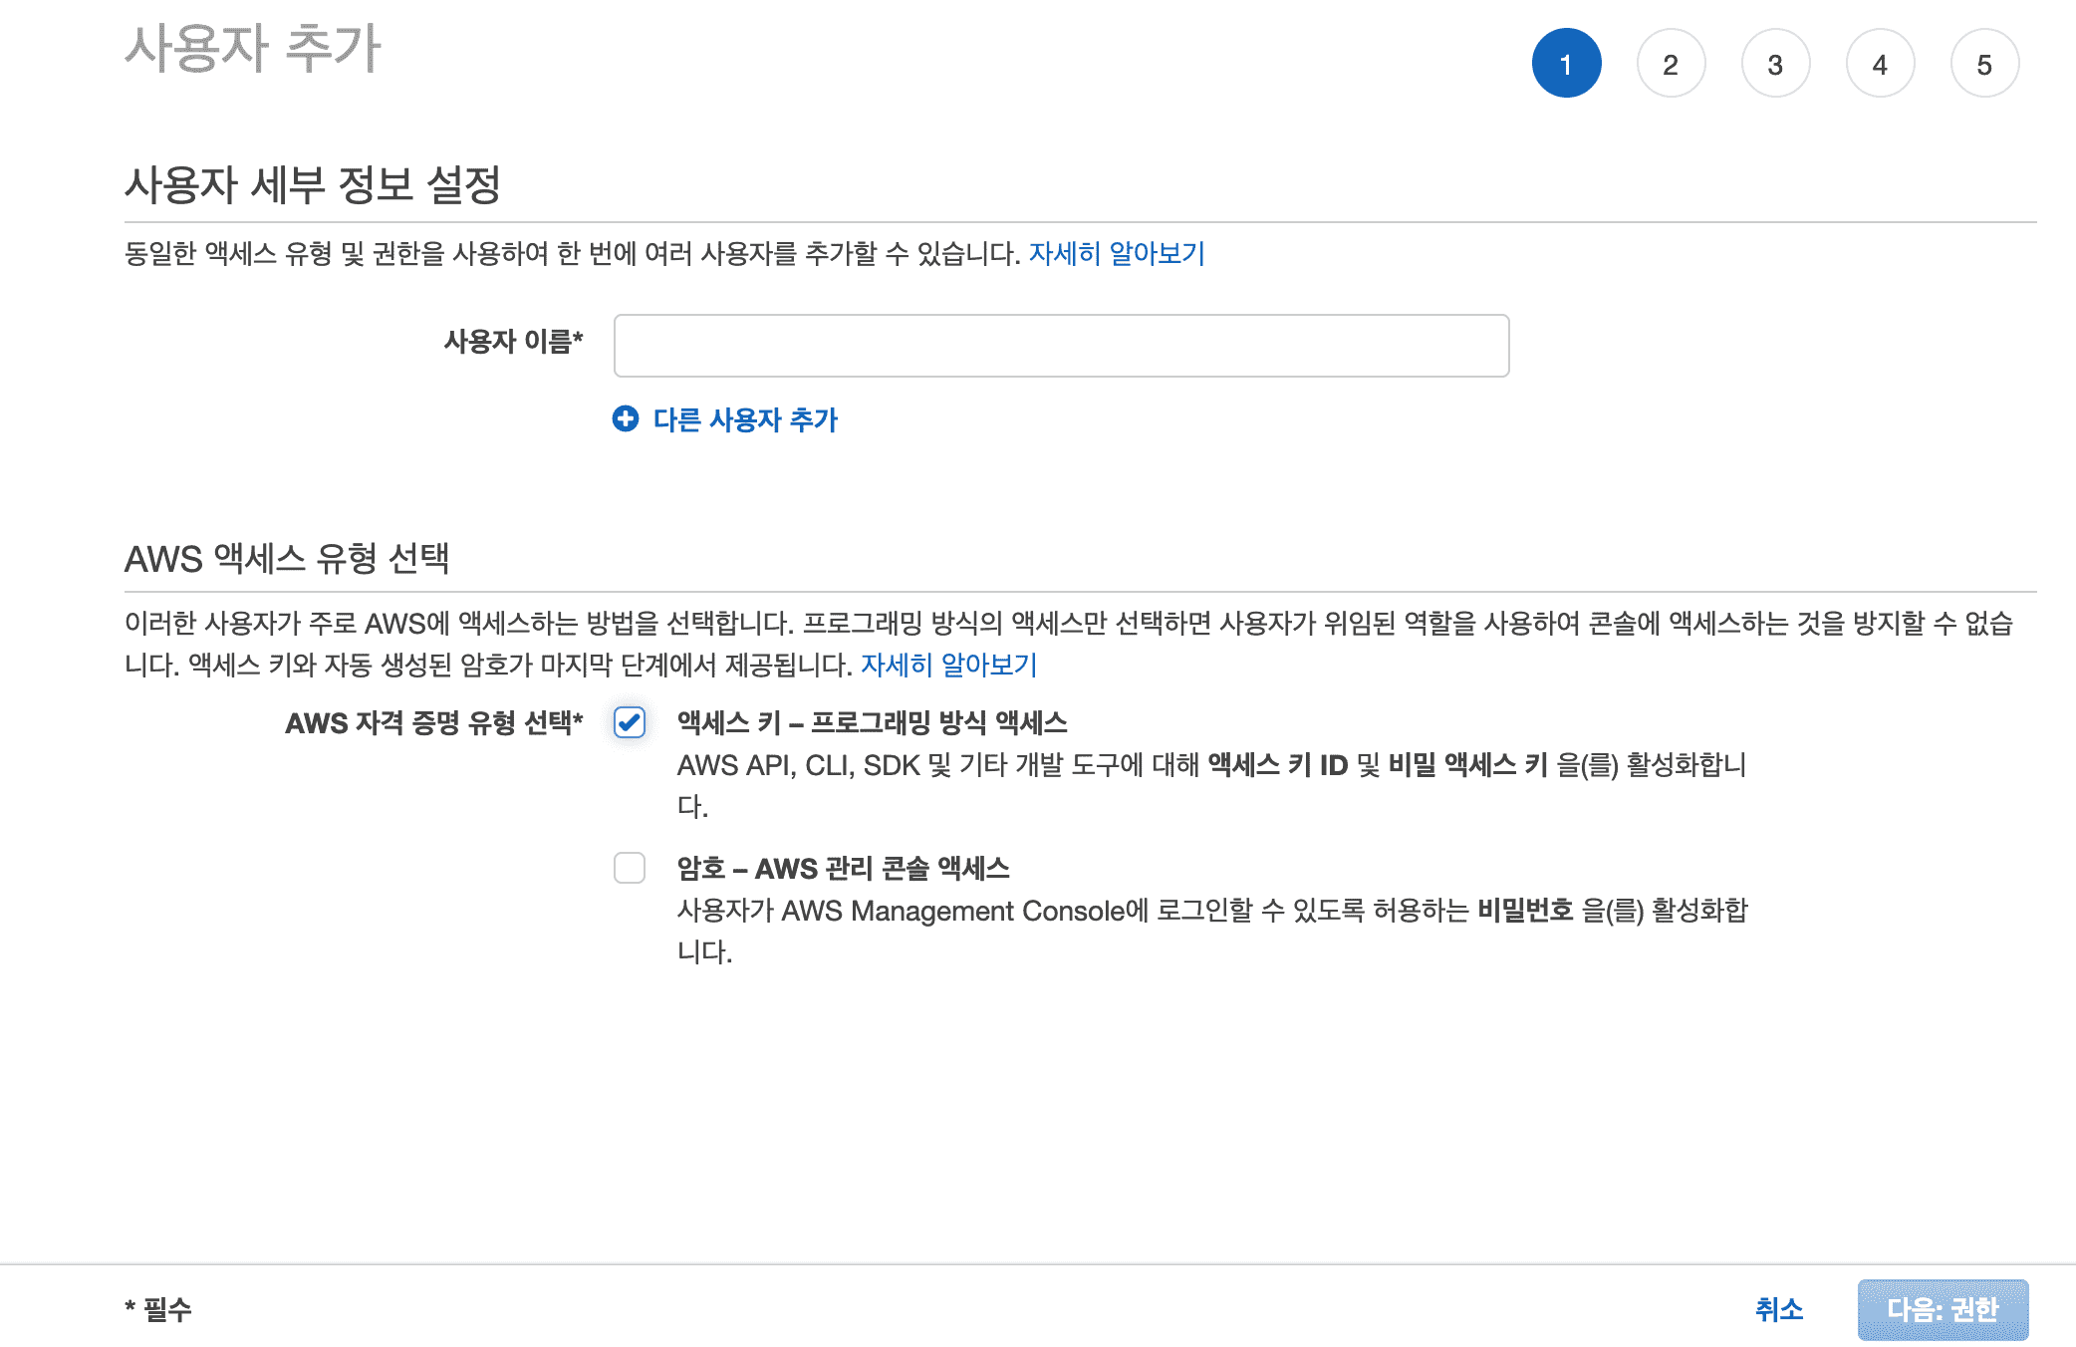Click the AWS 액세스 유형 선택 heading
Image resolution: width=2076 pixels, height=1347 pixels.
click(x=287, y=558)
